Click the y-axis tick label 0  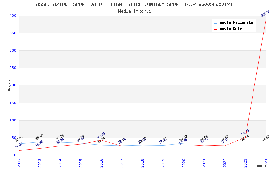(x=15, y=155)
